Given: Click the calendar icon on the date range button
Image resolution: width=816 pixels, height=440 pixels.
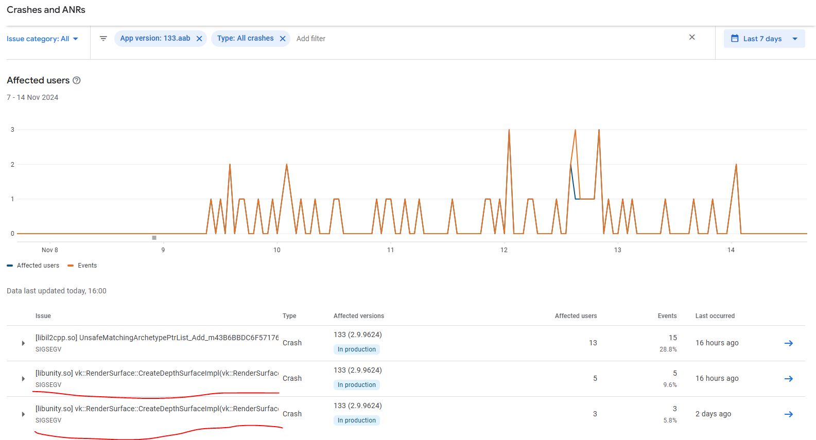Looking at the screenshot, I should [735, 39].
